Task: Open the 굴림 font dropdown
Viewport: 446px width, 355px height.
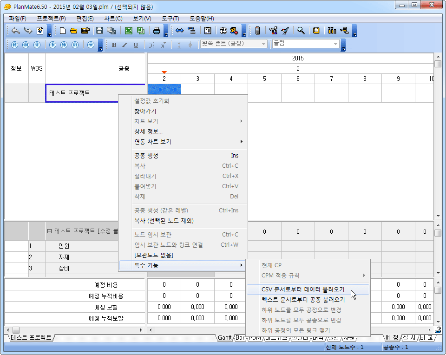Action: [x=335, y=44]
